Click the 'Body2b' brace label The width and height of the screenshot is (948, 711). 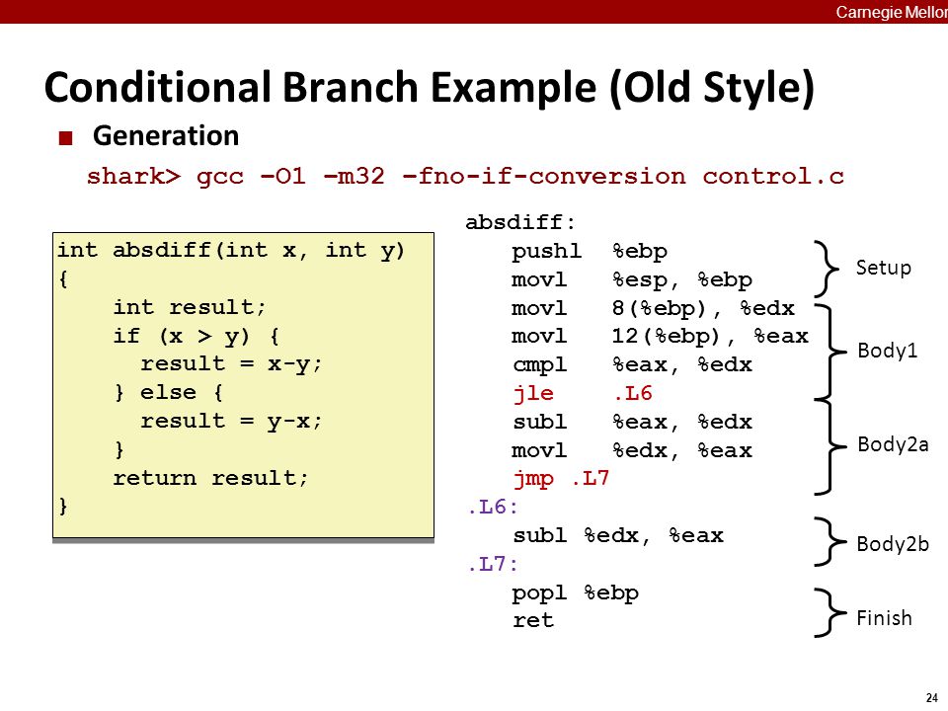[x=893, y=545]
